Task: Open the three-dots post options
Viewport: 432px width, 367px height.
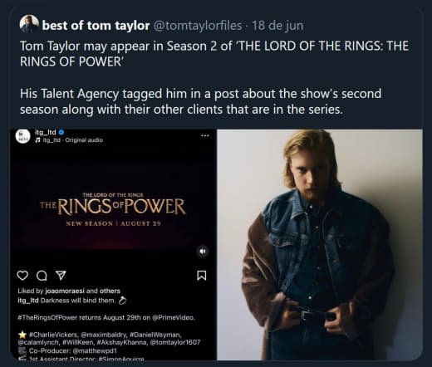Action: coord(205,135)
